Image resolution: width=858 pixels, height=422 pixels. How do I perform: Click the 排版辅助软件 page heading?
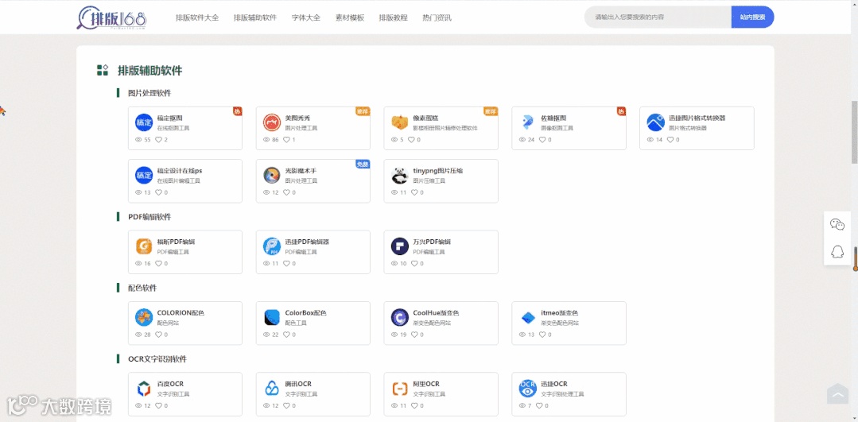point(150,71)
